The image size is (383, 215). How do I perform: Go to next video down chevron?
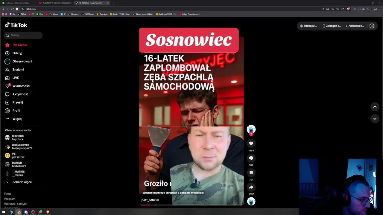(x=375, y=119)
